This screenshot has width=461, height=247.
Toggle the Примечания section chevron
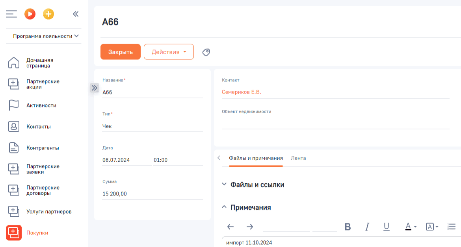pyautogui.click(x=224, y=207)
